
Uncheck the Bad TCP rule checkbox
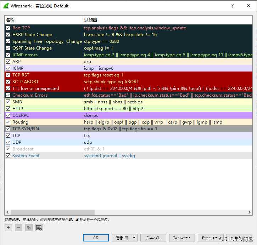tap(8, 28)
